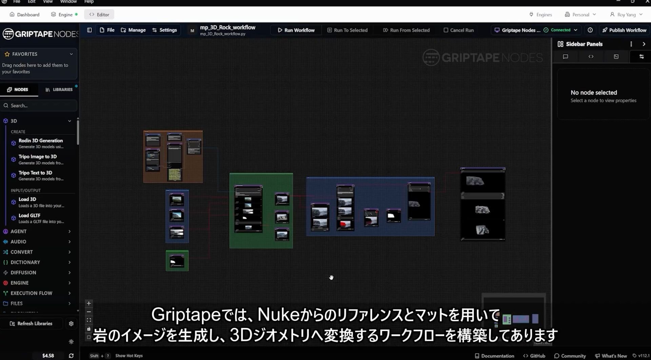This screenshot has width=651, height=360.
Task: Click the sun theme icon
Action: point(71,342)
